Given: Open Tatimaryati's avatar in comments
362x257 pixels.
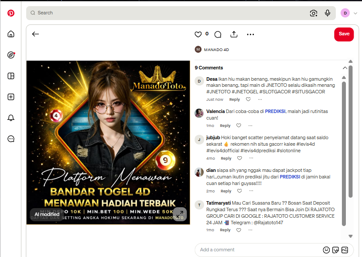Looking at the screenshot, I should click(x=199, y=205).
